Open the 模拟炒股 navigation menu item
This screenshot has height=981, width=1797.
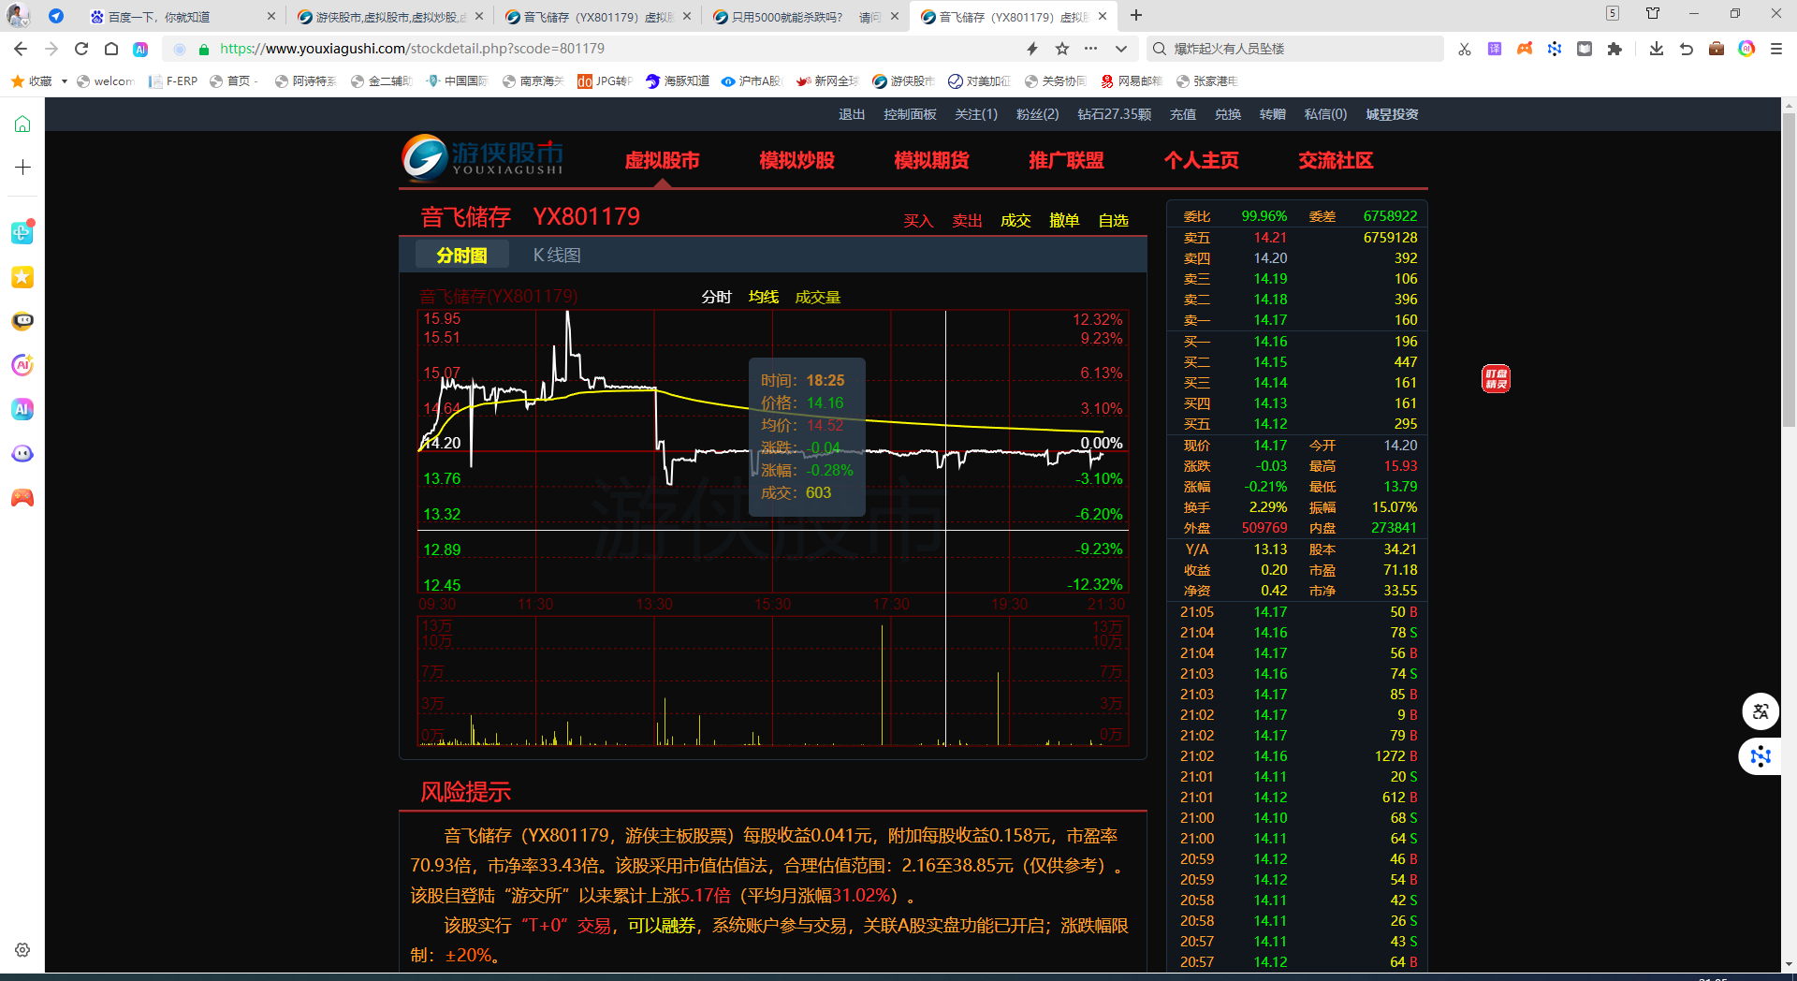coord(796,161)
